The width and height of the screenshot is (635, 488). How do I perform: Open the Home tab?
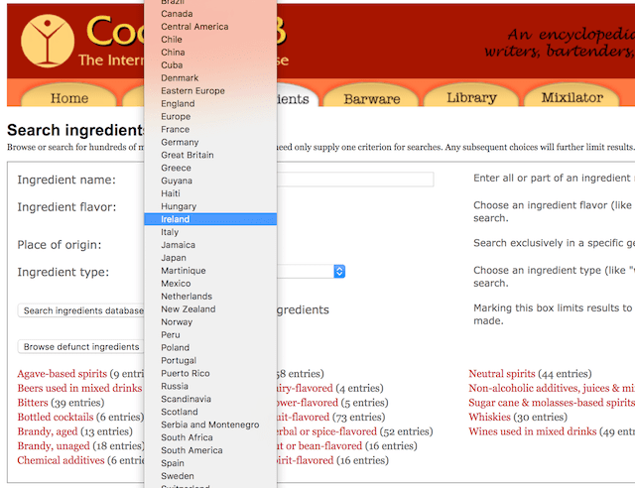tap(68, 96)
